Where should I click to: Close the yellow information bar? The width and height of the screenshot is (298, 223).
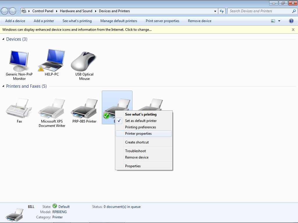[x=293, y=30]
